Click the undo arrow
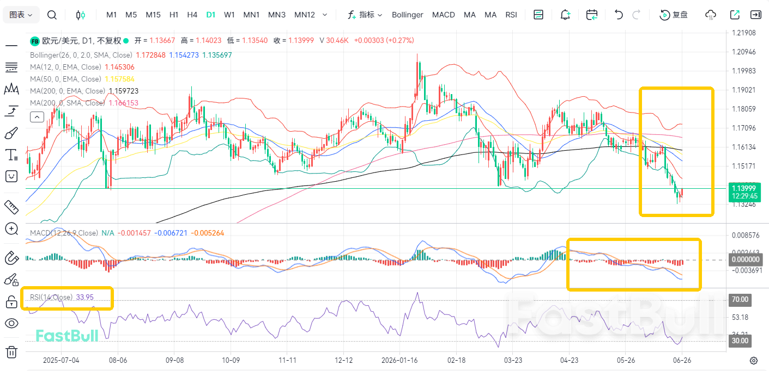Screen dimensions: 769x371 618,15
